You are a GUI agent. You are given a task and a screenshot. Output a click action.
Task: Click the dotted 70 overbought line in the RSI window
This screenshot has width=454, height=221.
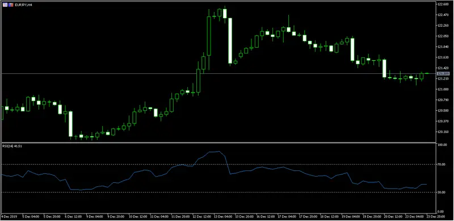pos(219,164)
